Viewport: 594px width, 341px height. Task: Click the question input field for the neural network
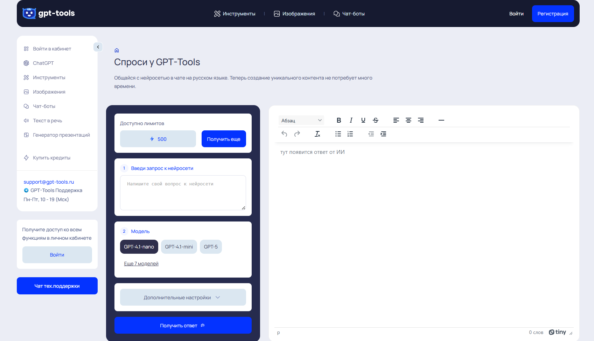tap(183, 193)
